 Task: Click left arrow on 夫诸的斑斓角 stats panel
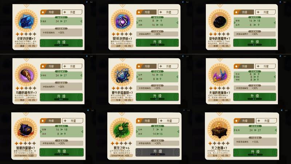coord(235,77)
